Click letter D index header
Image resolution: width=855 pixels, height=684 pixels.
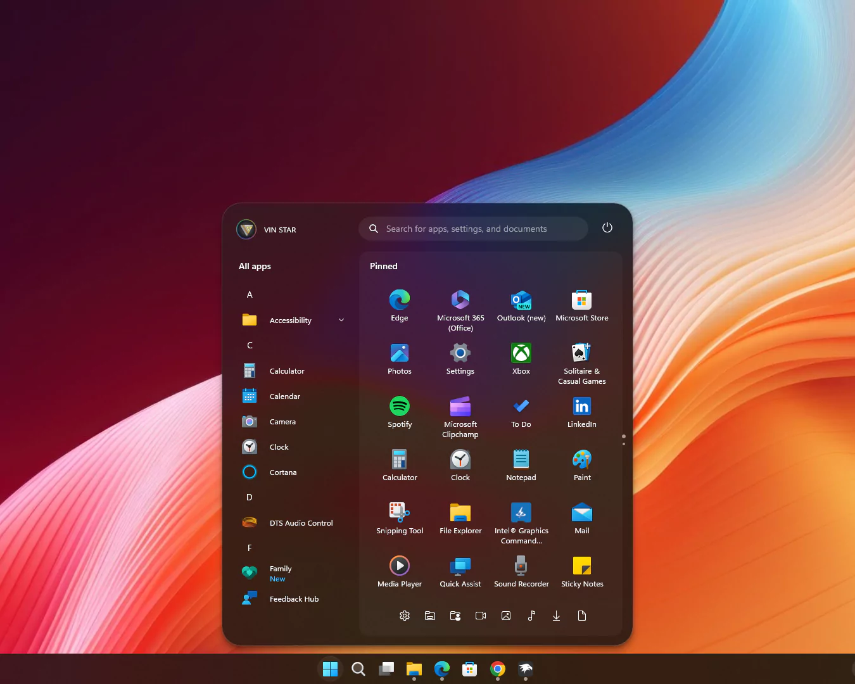tap(250, 498)
